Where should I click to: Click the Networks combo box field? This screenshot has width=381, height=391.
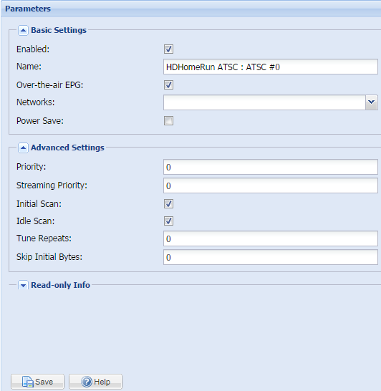(264, 102)
